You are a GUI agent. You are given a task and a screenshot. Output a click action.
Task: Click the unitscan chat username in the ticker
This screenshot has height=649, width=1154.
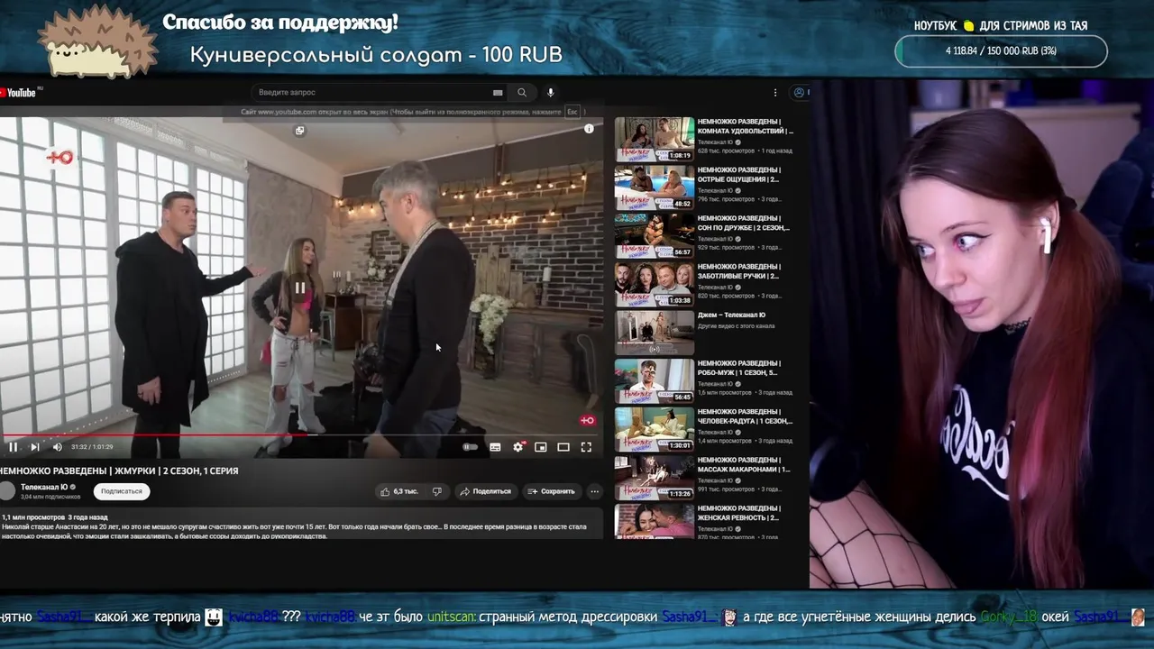point(451,617)
